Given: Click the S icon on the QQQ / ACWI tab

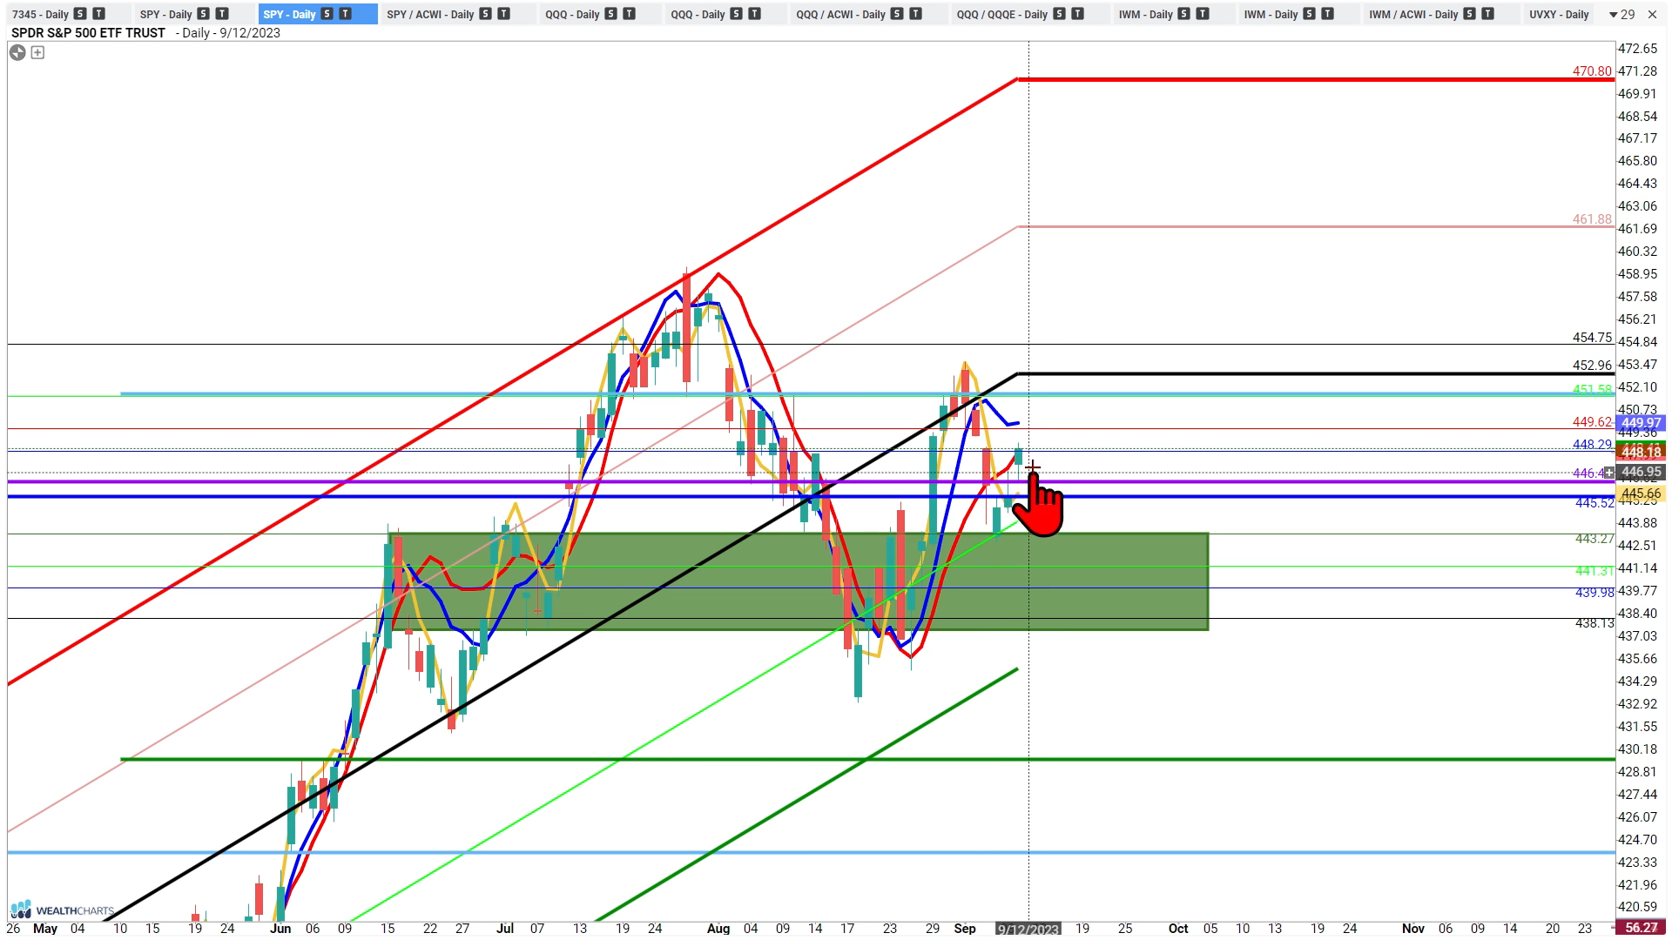Looking at the screenshot, I should [897, 14].
